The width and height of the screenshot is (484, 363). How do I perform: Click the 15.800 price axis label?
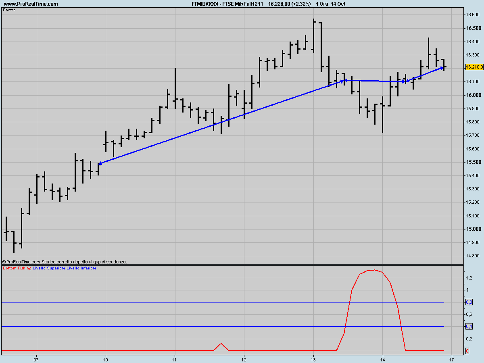point(474,122)
